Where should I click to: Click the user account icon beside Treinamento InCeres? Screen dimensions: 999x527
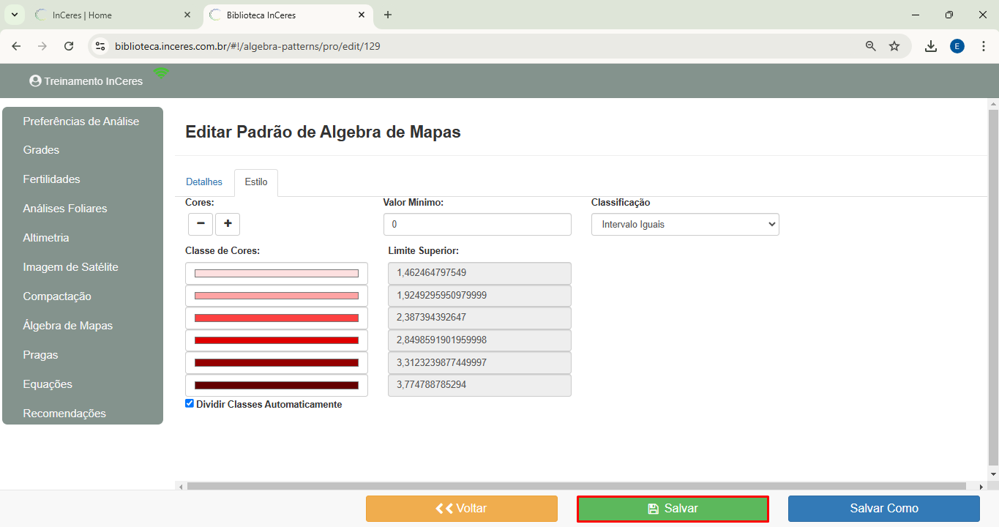35,81
